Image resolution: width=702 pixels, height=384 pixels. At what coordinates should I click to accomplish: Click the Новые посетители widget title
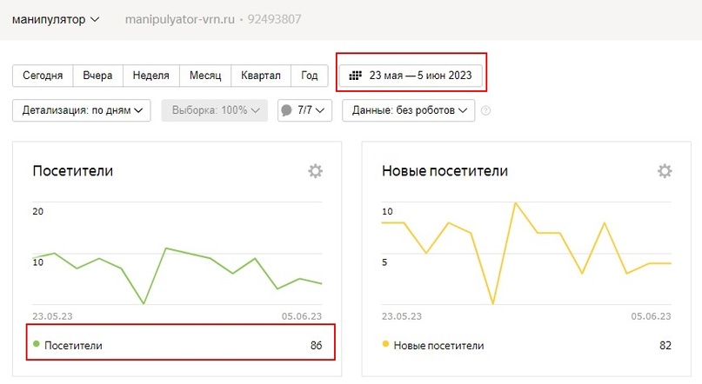[x=445, y=171]
